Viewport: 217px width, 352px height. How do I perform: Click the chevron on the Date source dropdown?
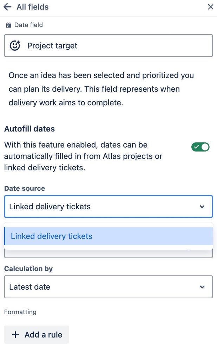(x=202, y=206)
